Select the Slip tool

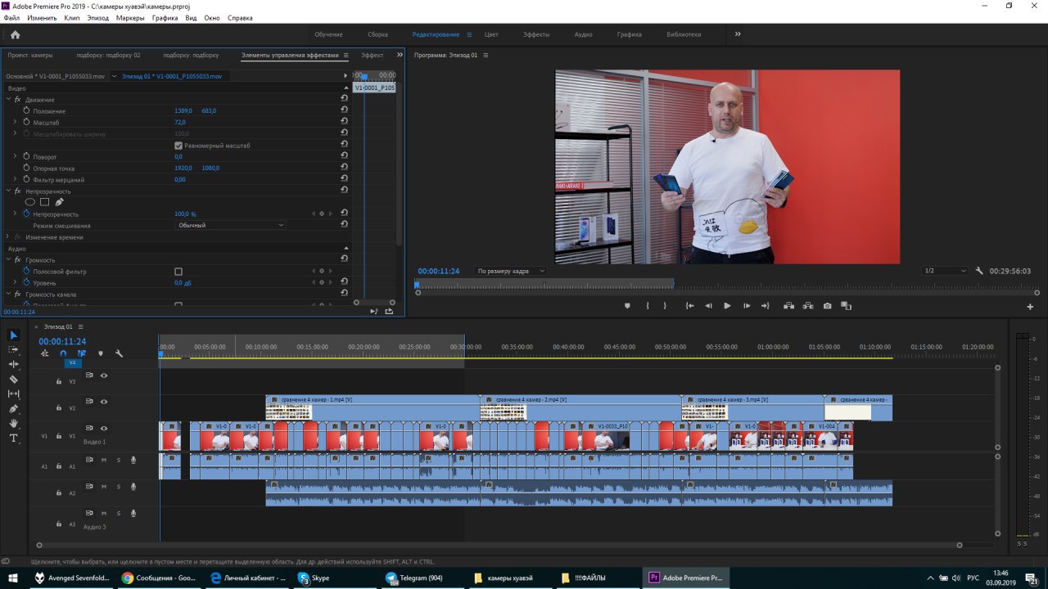pyautogui.click(x=13, y=393)
